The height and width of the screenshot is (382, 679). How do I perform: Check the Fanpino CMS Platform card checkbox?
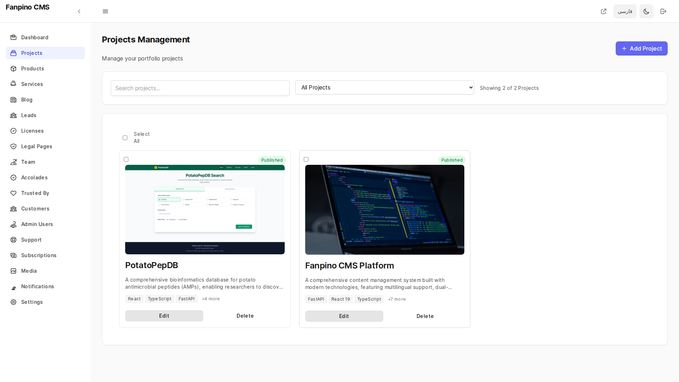(x=306, y=159)
